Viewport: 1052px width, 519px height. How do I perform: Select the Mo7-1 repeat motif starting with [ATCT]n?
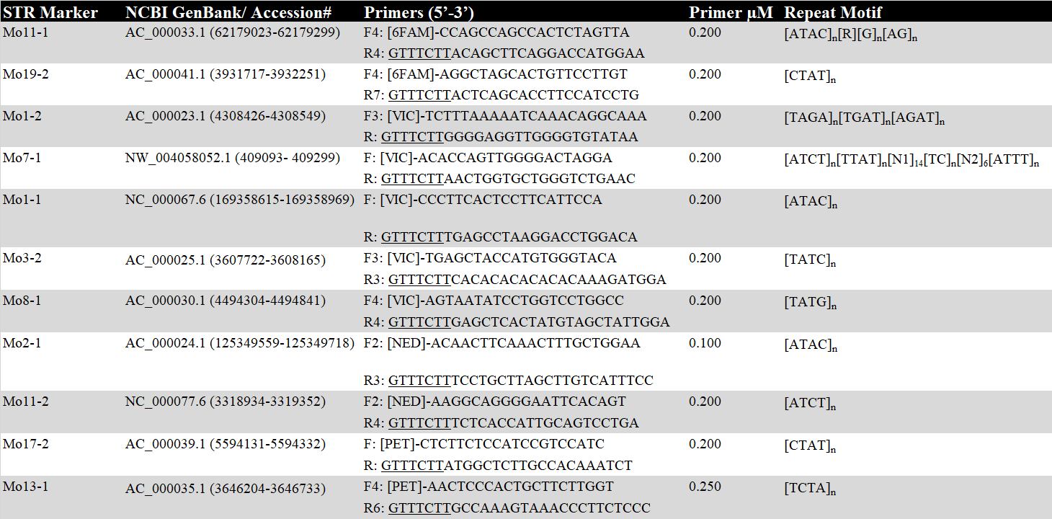(911, 159)
